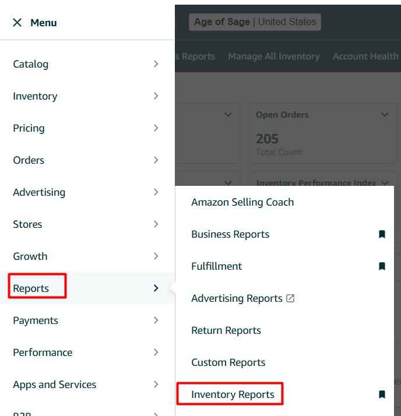Open Custom Reports
Screen dimensions: 401x416
pos(228,362)
